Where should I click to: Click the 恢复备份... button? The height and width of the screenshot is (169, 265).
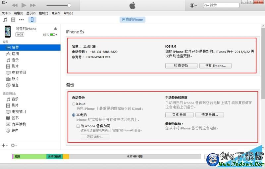click(210, 115)
